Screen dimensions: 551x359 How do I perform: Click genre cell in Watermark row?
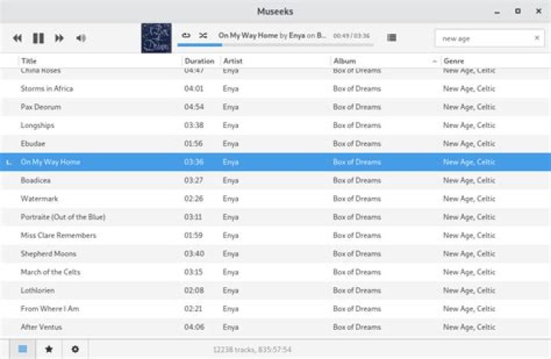[x=469, y=199]
